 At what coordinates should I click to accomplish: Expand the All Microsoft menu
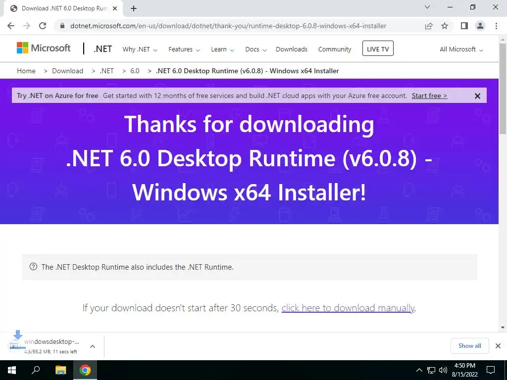461,49
